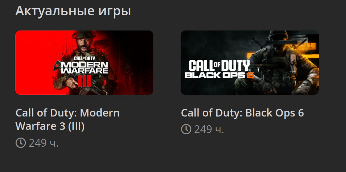Open the Modern Warfare III cover thumbnail
Screen dimensions: 346x172
tap(84, 63)
